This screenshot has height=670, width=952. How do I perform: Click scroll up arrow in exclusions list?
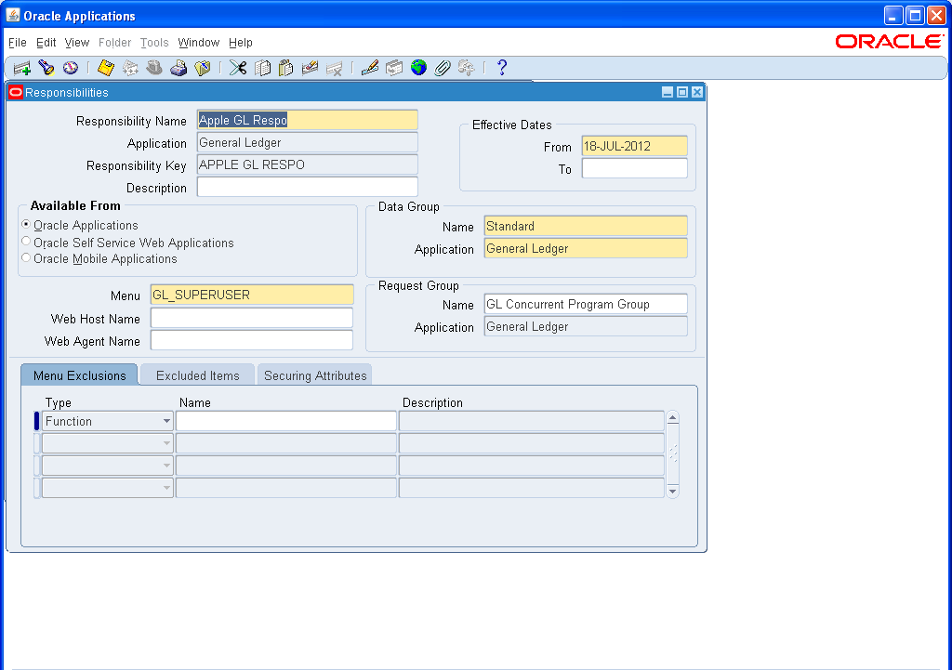(x=673, y=418)
